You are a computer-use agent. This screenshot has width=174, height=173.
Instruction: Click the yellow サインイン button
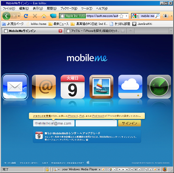pos(129,123)
